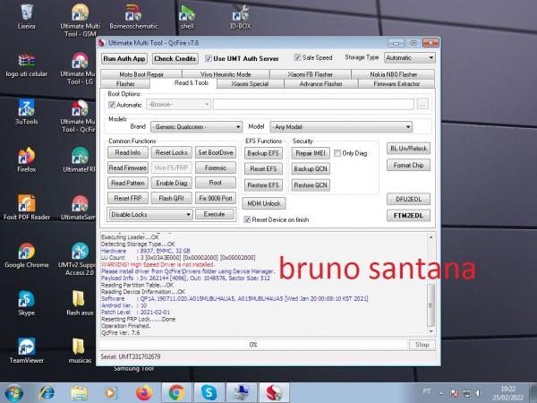Open UMTv2 Support Access 2.0 shortcut

(x=80, y=259)
